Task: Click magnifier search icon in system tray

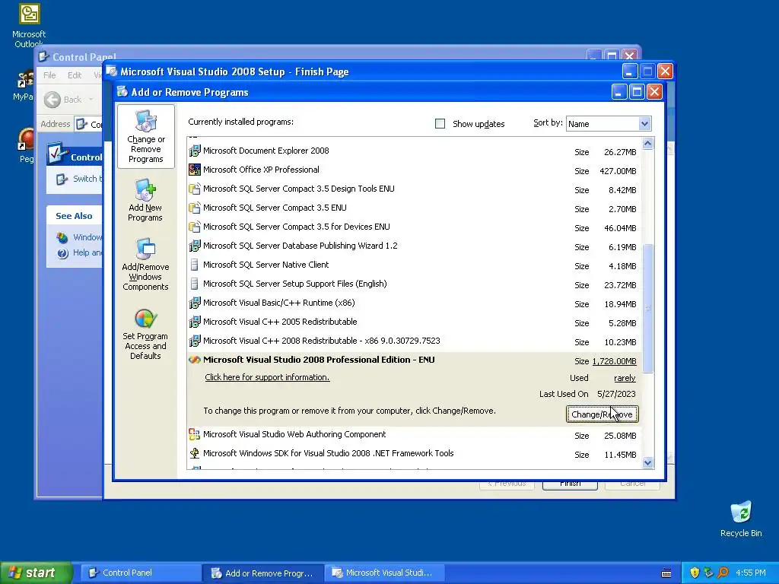Action: coord(723,573)
